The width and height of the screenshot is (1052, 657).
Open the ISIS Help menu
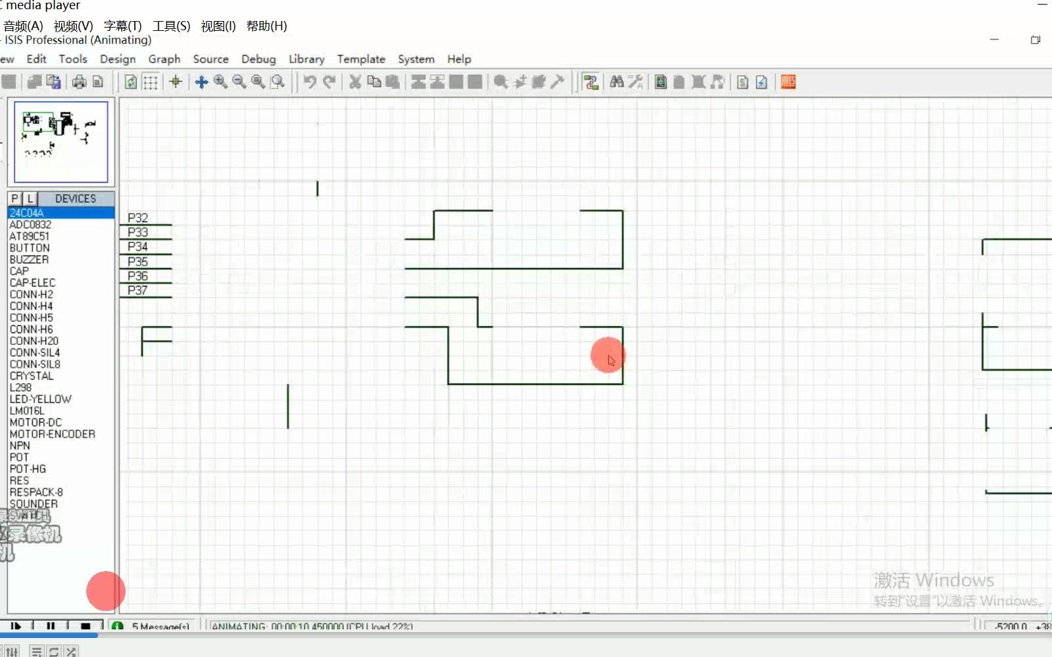pos(459,59)
